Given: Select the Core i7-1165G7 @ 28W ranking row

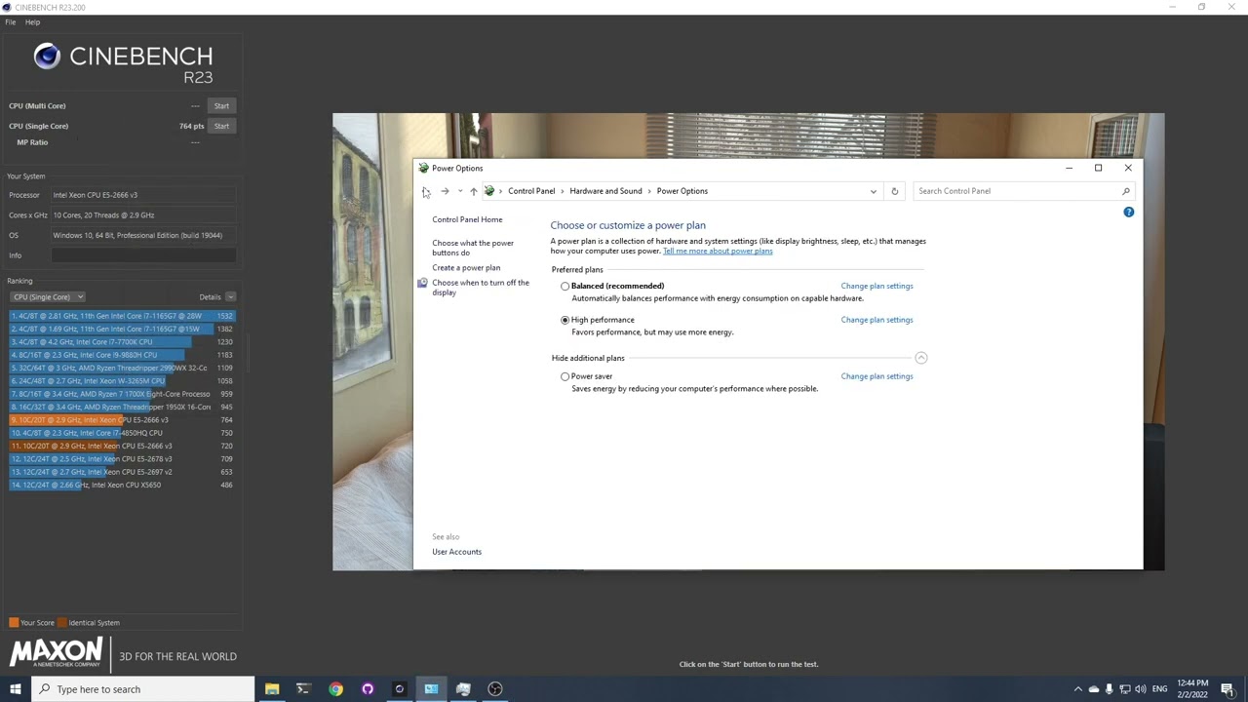Looking at the screenshot, I should 122,316.
